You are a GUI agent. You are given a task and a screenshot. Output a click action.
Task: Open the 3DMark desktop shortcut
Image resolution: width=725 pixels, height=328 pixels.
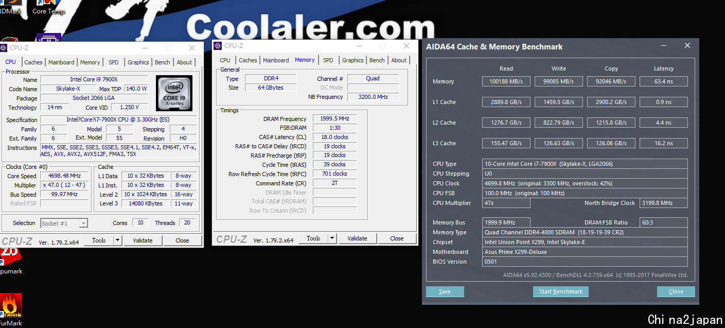[10, 7]
